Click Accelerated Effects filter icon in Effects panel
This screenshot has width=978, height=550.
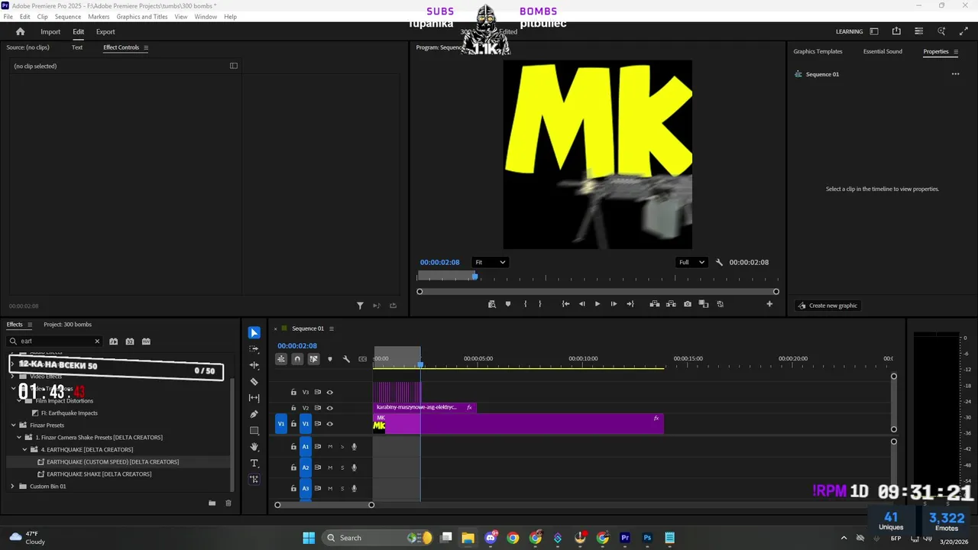(113, 341)
